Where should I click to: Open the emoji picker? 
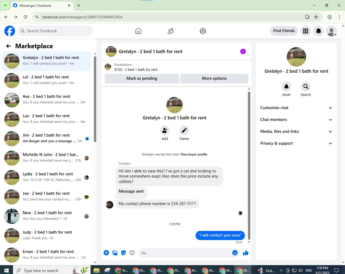pyautogui.click(x=235, y=253)
